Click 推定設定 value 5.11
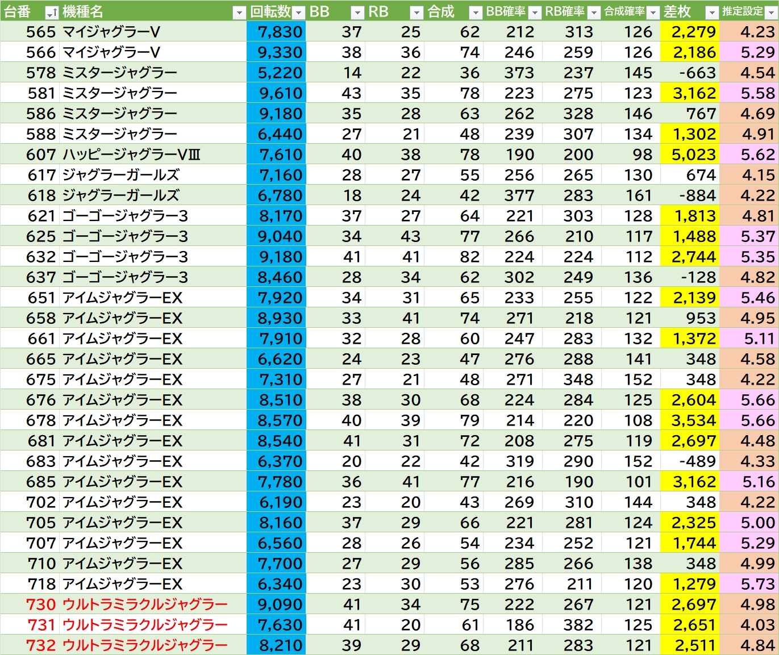 (749, 339)
